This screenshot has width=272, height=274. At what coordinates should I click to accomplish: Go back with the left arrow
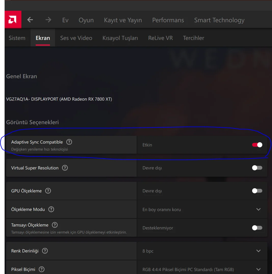30,20
